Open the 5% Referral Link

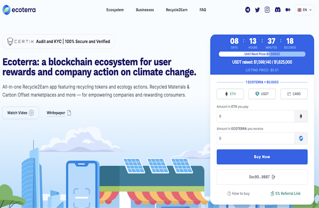pyautogui.click(x=286, y=194)
